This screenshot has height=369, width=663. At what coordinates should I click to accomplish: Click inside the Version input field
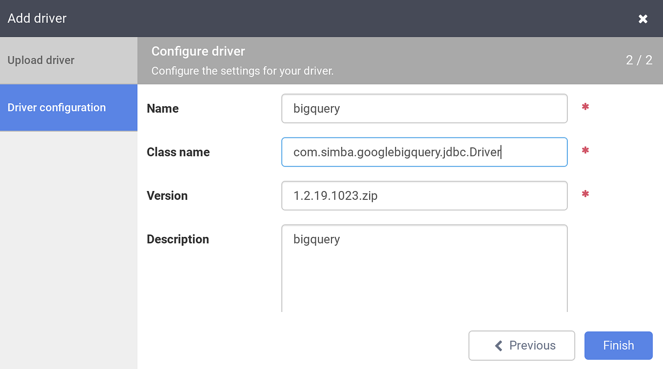tap(424, 195)
